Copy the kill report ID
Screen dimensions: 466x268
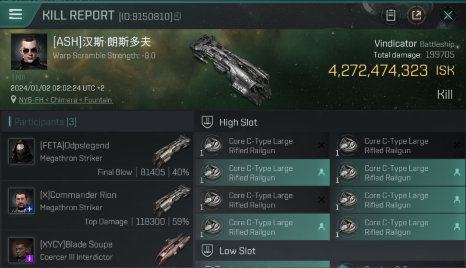[177, 16]
